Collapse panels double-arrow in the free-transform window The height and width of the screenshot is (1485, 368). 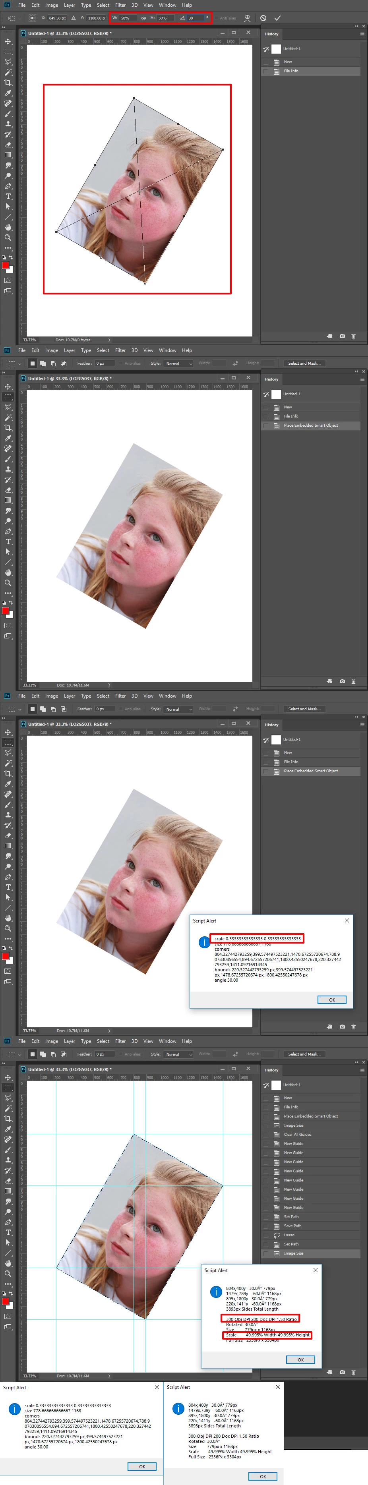coord(356,26)
